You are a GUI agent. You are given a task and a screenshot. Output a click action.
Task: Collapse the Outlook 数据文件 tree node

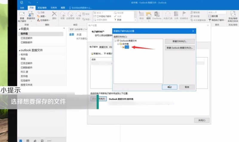(x=115, y=41)
